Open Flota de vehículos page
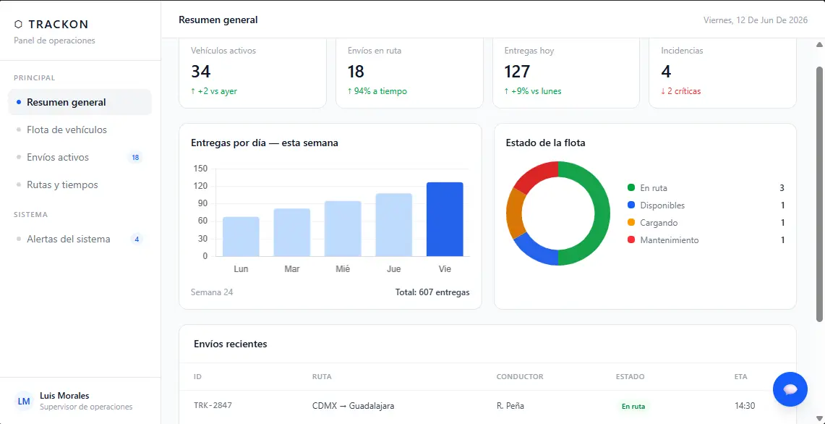This screenshot has width=825, height=424. [x=80, y=130]
